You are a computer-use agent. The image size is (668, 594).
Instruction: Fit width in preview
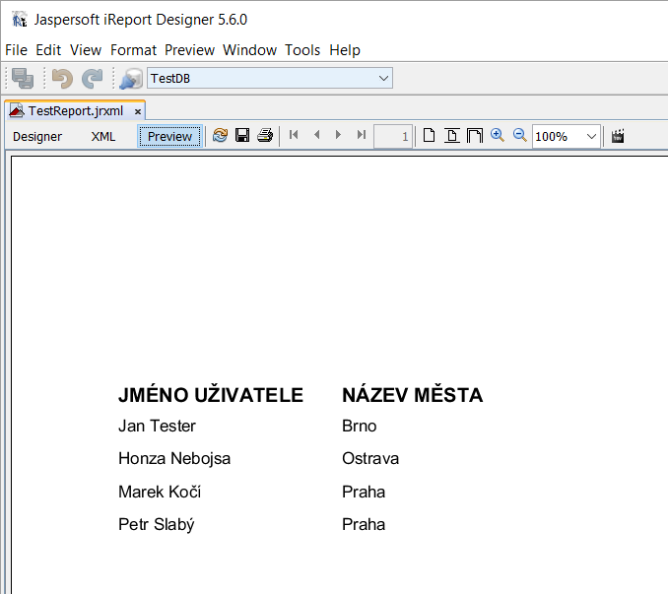click(x=474, y=136)
